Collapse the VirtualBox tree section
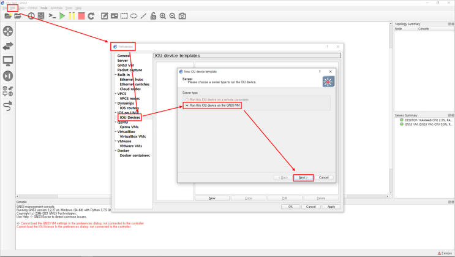 tap(116, 132)
